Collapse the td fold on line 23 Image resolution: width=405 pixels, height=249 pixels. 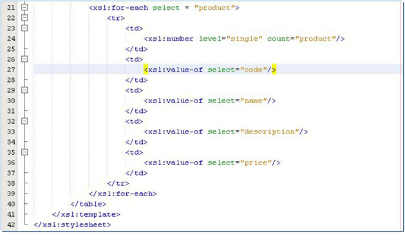24,28
